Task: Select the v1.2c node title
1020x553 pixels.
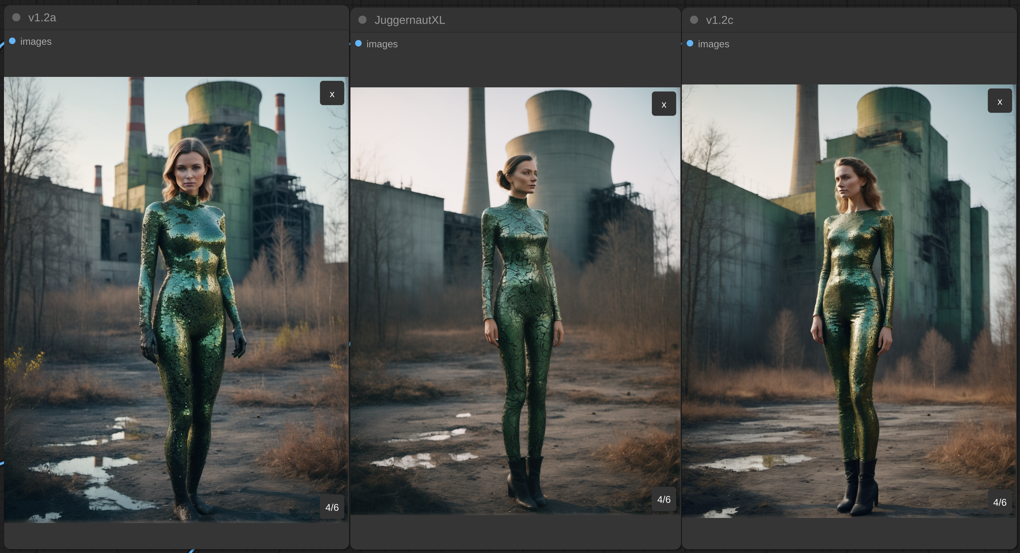Action: click(x=719, y=20)
